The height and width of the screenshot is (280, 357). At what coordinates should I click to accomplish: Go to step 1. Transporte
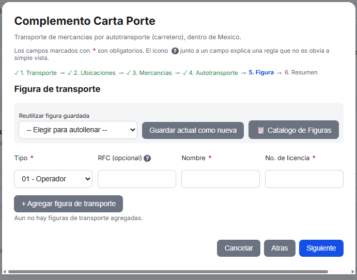[36, 73]
